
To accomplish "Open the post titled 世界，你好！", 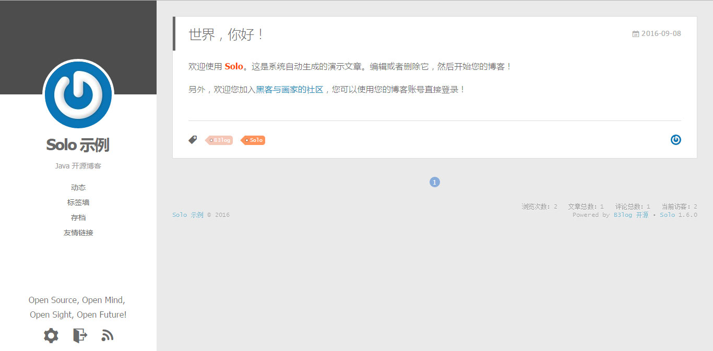I will (x=227, y=34).
